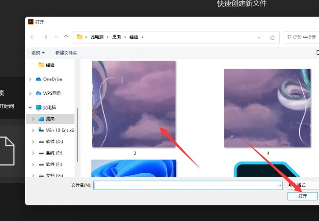The width and height of the screenshot is (319, 221).
Task: Click 新建文件夹 button
Action: (66, 53)
